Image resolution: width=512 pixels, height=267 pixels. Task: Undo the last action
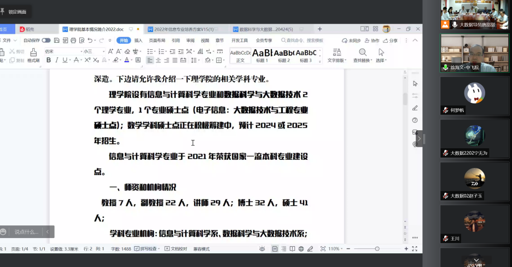pos(90,40)
